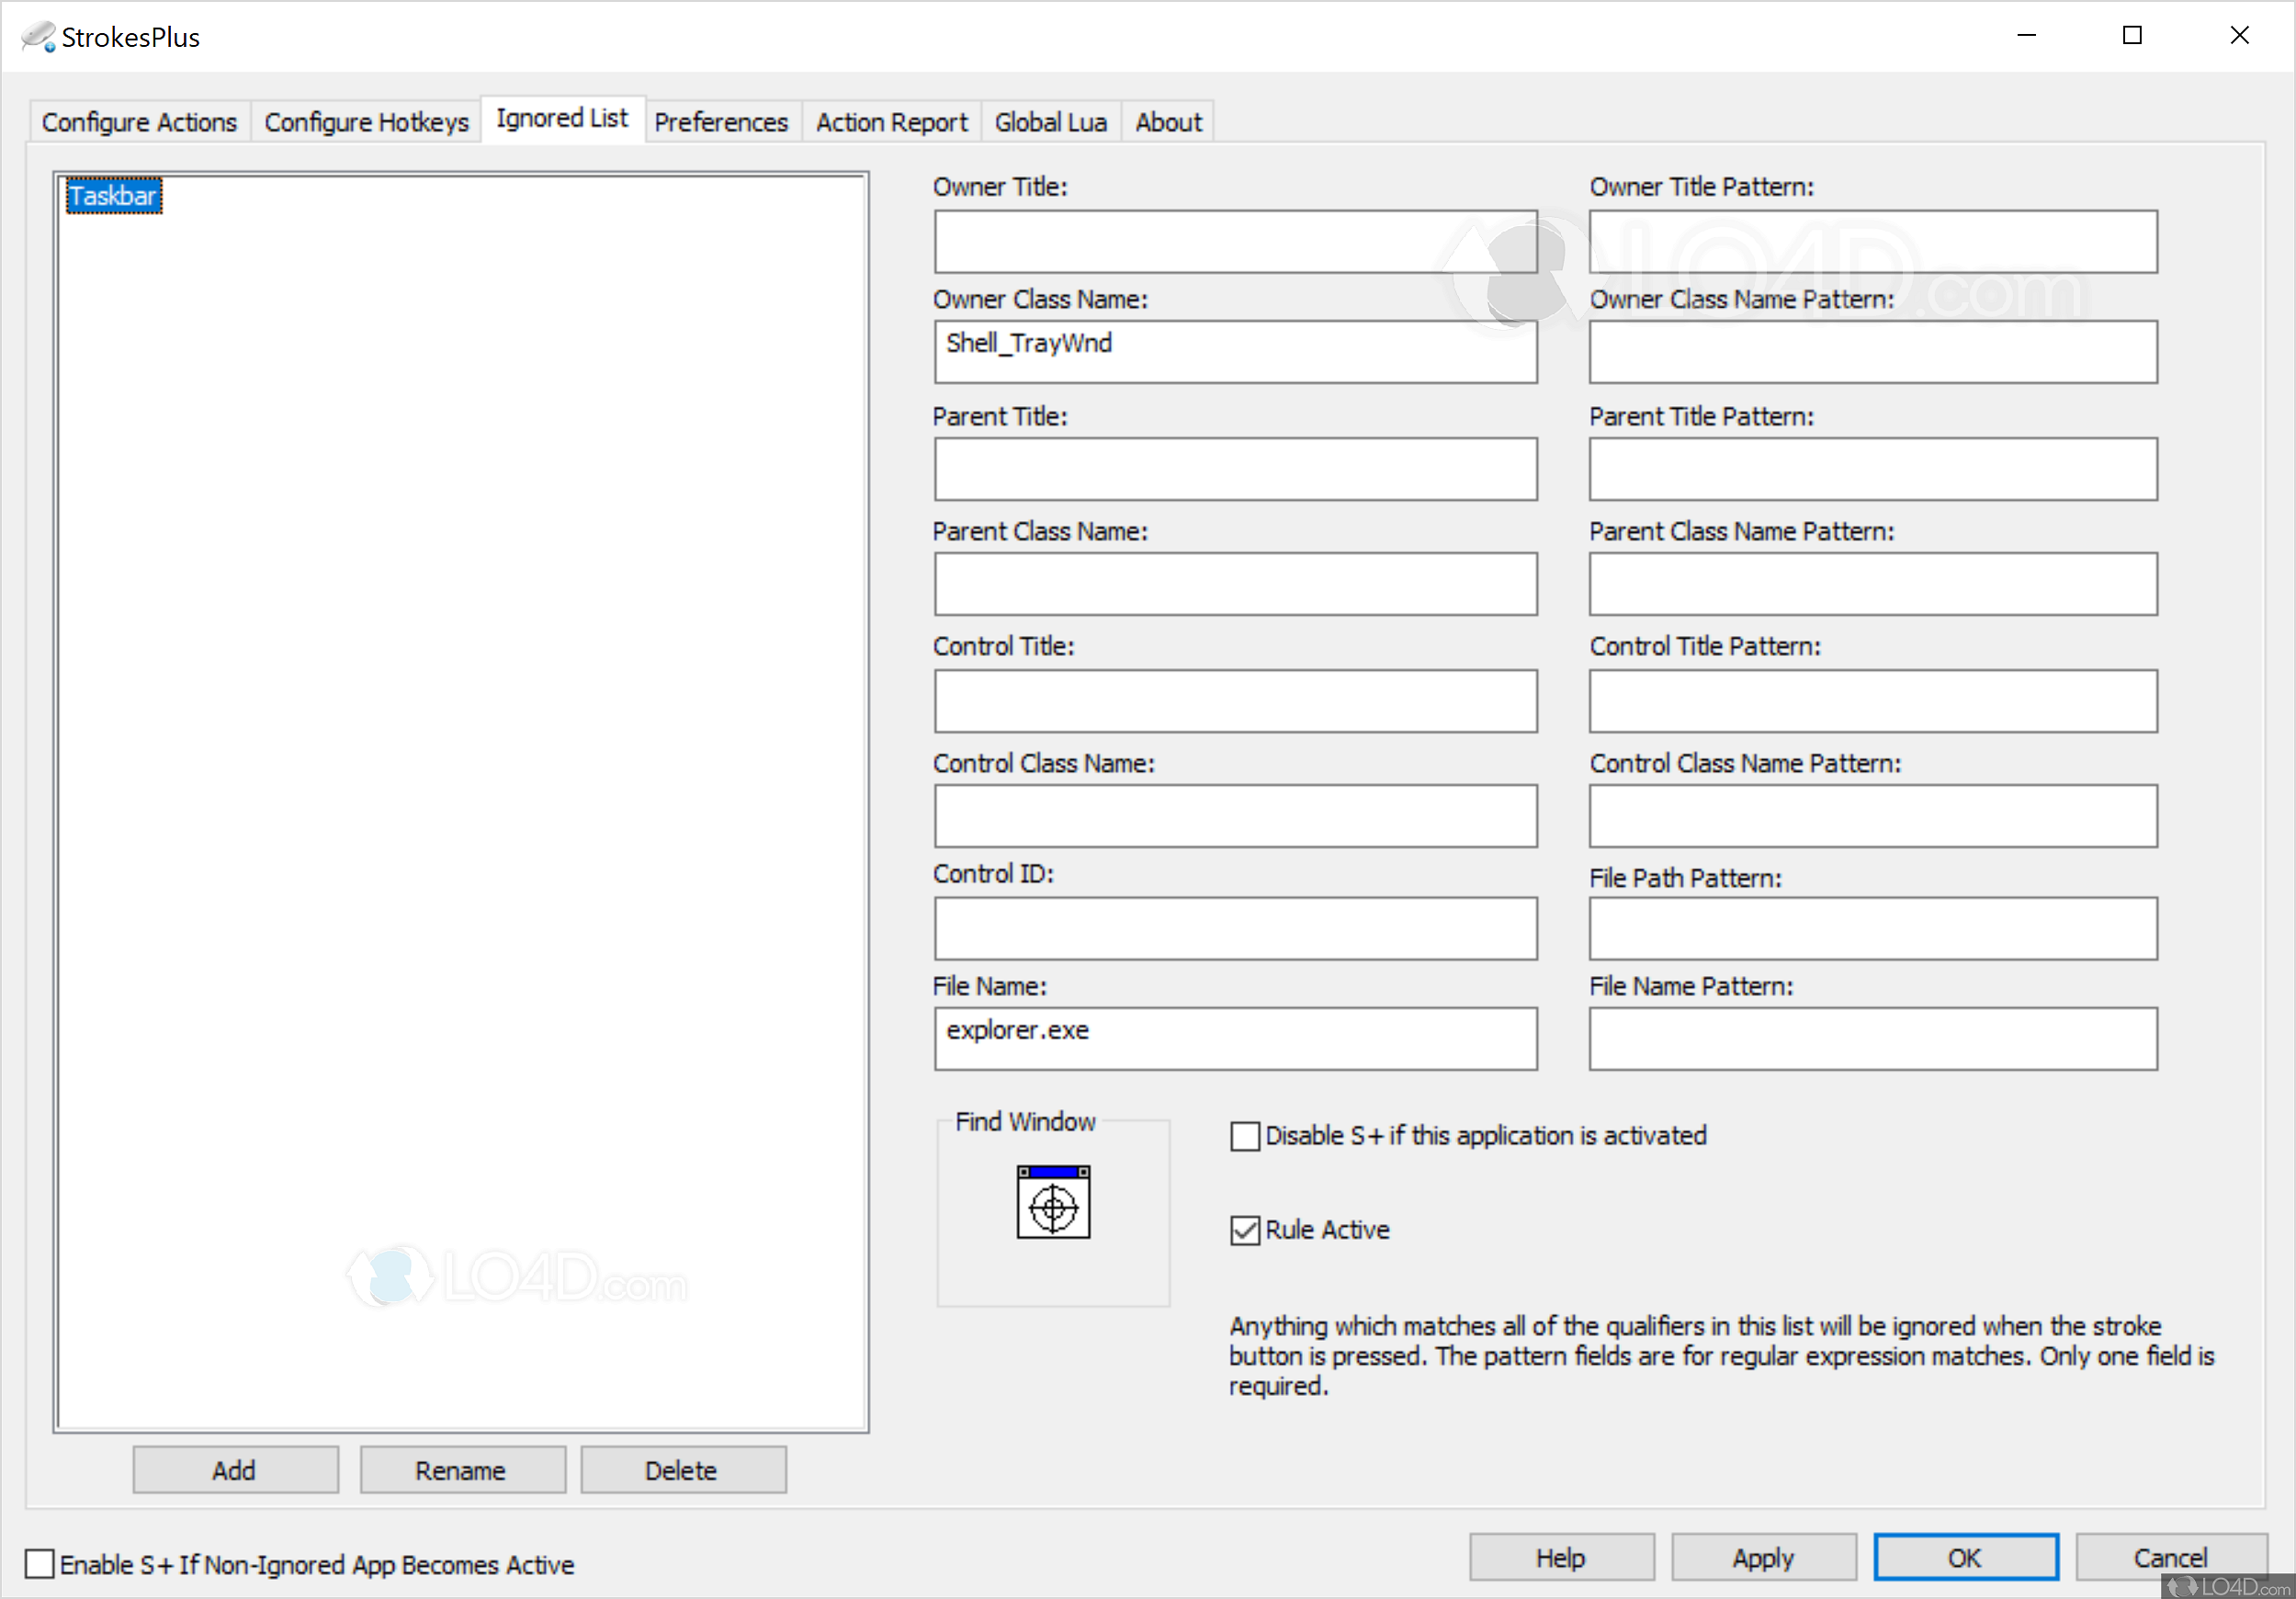Click the StrokesPlus title bar icon
2296x1599 pixels.
coord(37,36)
